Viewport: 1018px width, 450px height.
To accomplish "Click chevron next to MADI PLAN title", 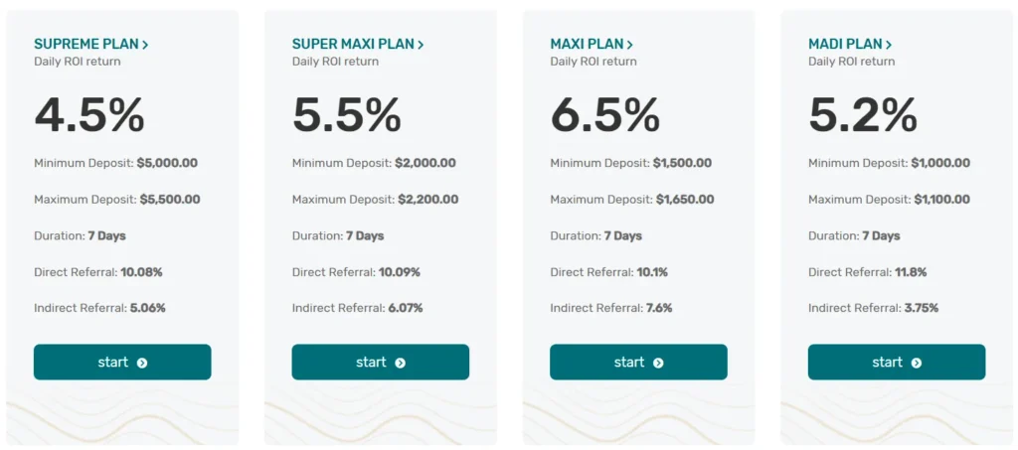I will pos(889,45).
